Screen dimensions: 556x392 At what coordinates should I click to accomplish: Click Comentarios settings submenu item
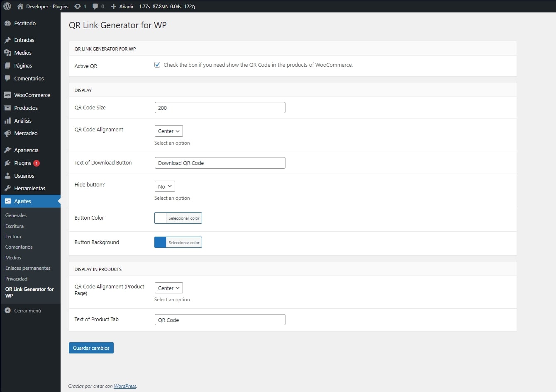(x=19, y=247)
